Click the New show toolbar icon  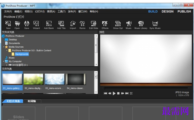click(8, 25)
